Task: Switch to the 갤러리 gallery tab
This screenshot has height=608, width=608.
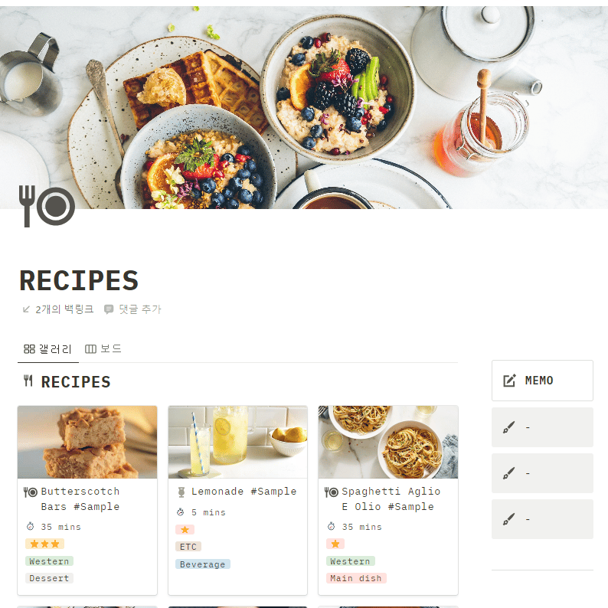Action: click(x=47, y=349)
